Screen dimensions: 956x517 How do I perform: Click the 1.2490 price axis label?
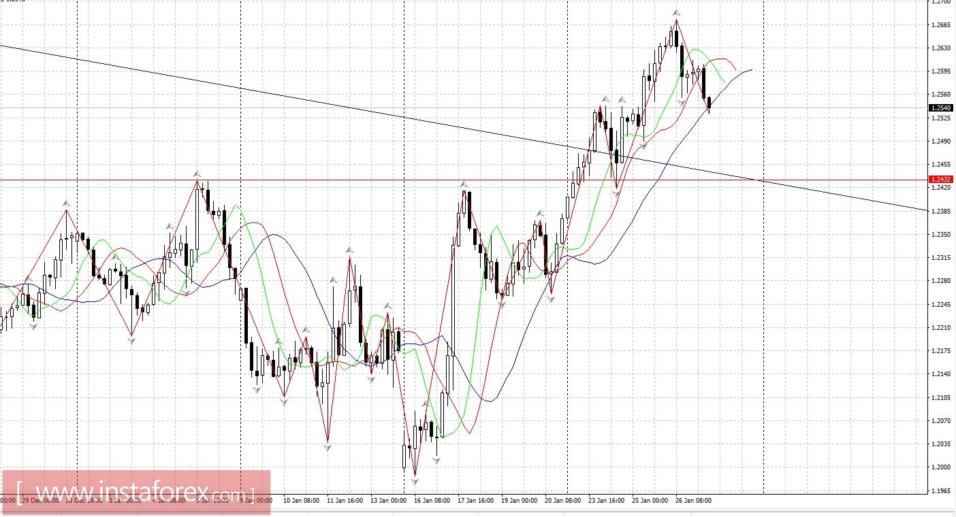(941, 141)
